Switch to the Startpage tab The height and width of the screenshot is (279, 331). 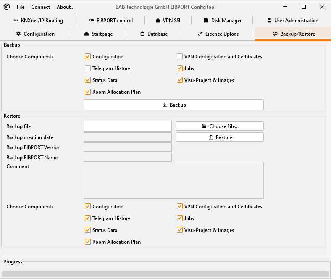(98, 34)
